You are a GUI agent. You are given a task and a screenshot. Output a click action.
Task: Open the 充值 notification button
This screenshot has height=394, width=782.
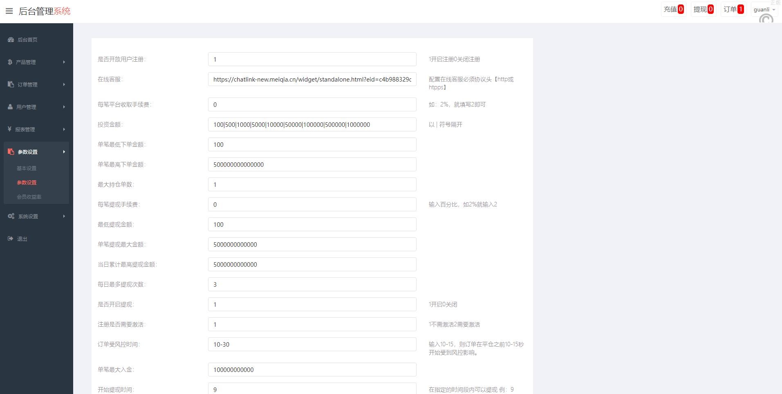pos(674,9)
